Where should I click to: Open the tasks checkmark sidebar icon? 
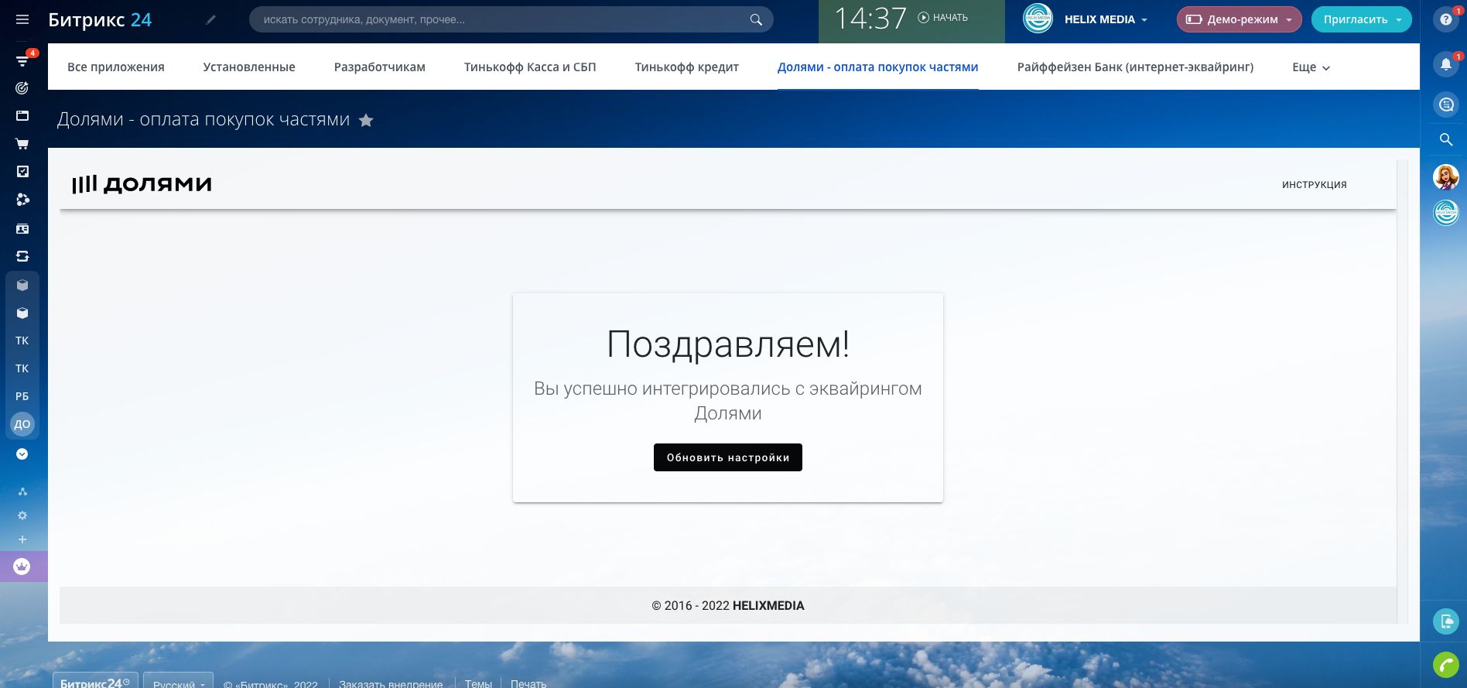(x=22, y=172)
